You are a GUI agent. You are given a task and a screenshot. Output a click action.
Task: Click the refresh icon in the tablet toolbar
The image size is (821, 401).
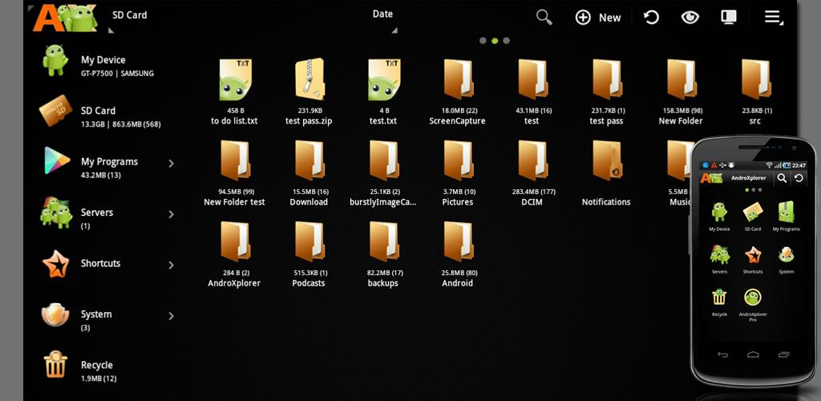click(x=651, y=18)
